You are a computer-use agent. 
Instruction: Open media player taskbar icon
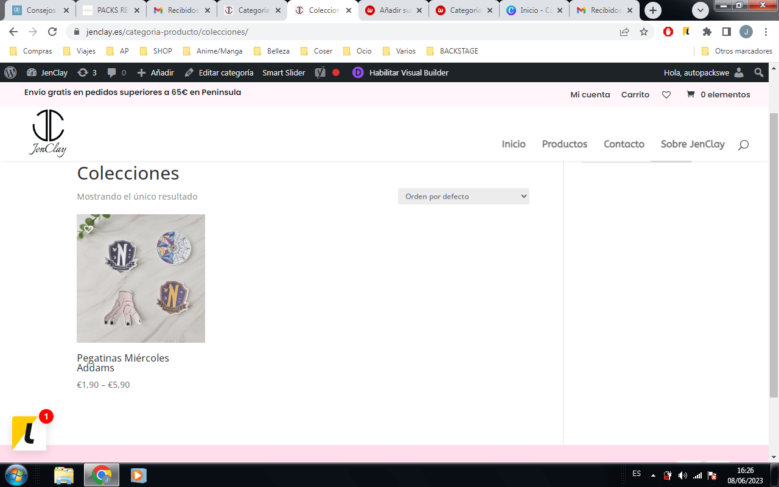tap(139, 475)
